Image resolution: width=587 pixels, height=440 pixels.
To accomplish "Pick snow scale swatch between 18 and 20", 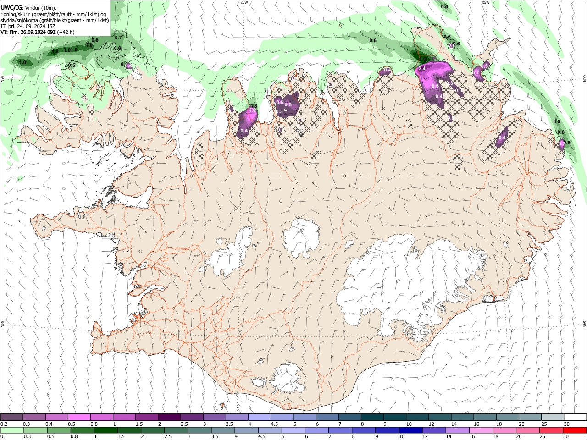I will [x=507, y=417].
